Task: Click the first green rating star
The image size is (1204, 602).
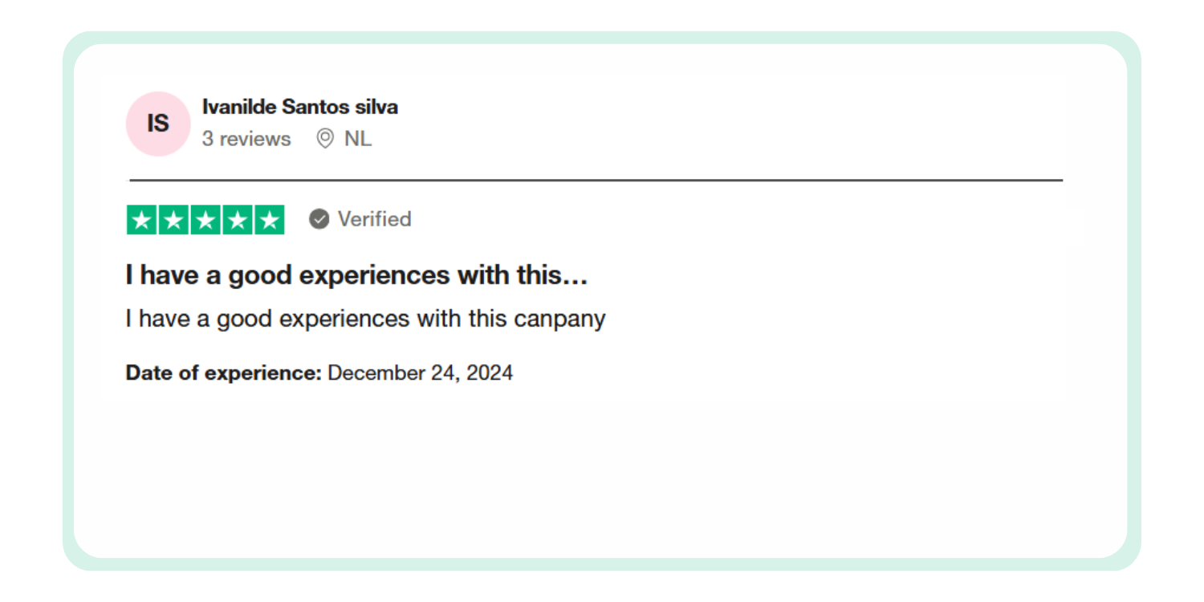Action: (x=142, y=220)
